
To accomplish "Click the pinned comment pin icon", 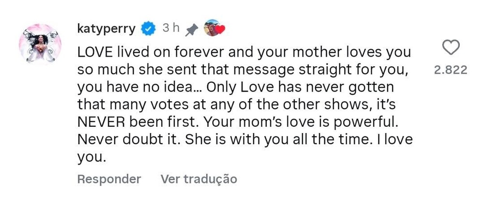I will (x=191, y=29).
